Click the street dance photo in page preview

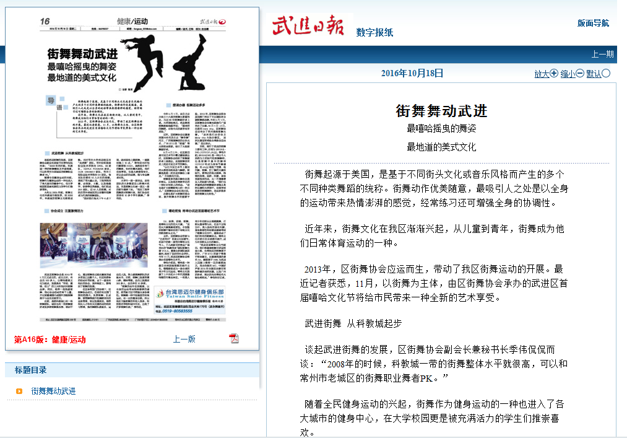tap(94, 245)
